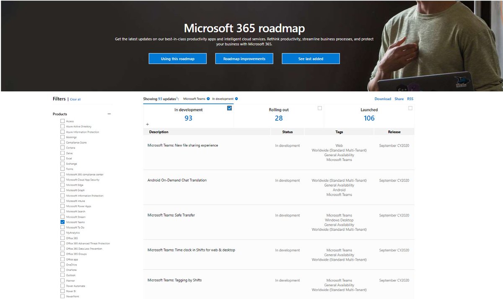
Task: Collapse the Products filter section
Action: [109, 113]
